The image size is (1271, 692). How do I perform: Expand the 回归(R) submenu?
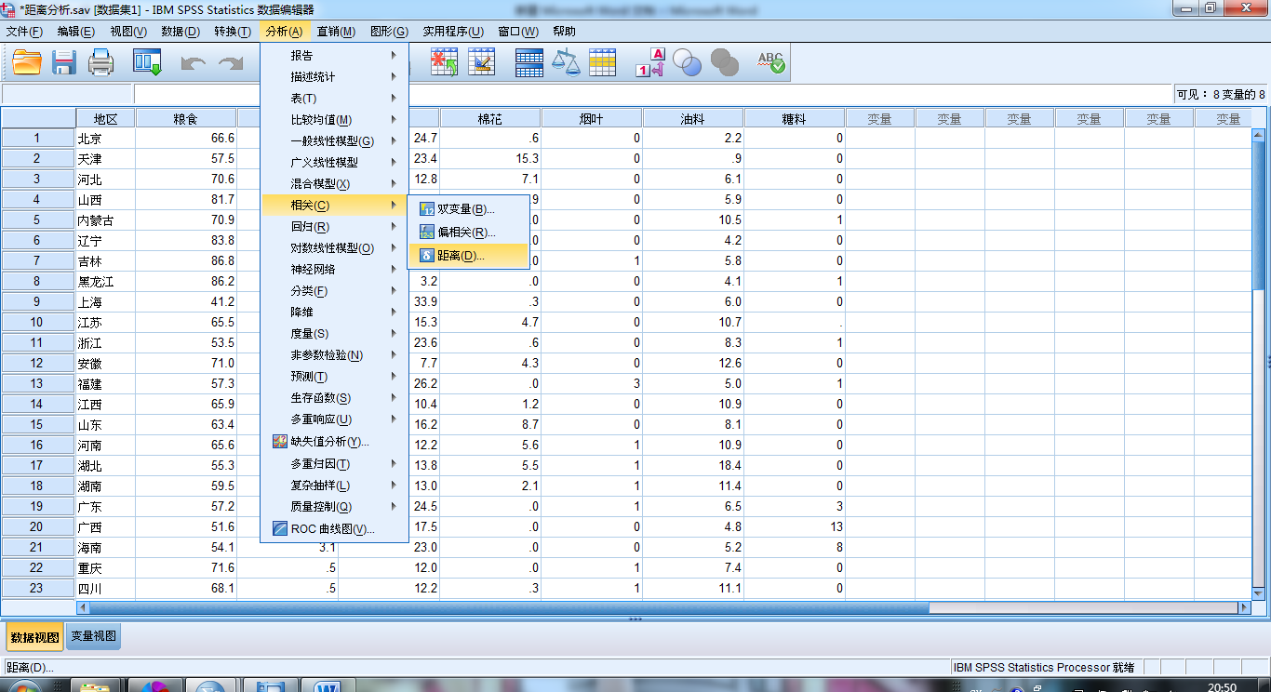coord(335,227)
